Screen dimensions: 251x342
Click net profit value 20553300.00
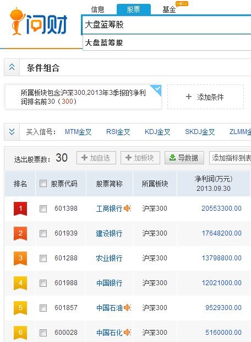click(x=221, y=209)
